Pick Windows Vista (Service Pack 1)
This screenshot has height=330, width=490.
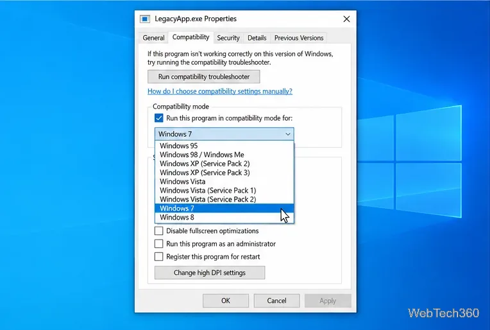224,191
